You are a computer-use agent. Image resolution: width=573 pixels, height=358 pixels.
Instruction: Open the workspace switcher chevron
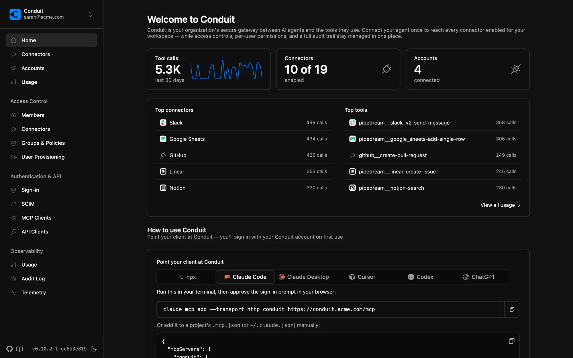[x=90, y=14]
